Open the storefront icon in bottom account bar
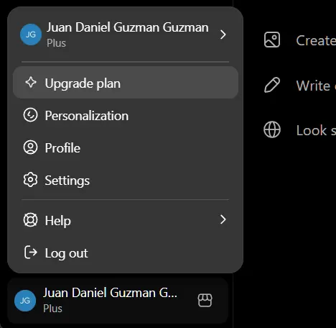 205,301
